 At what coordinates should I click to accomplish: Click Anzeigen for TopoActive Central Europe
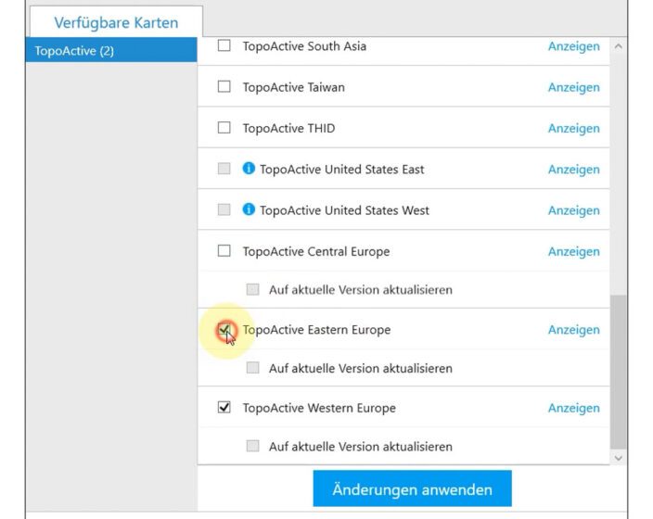pyautogui.click(x=574, y=252)
